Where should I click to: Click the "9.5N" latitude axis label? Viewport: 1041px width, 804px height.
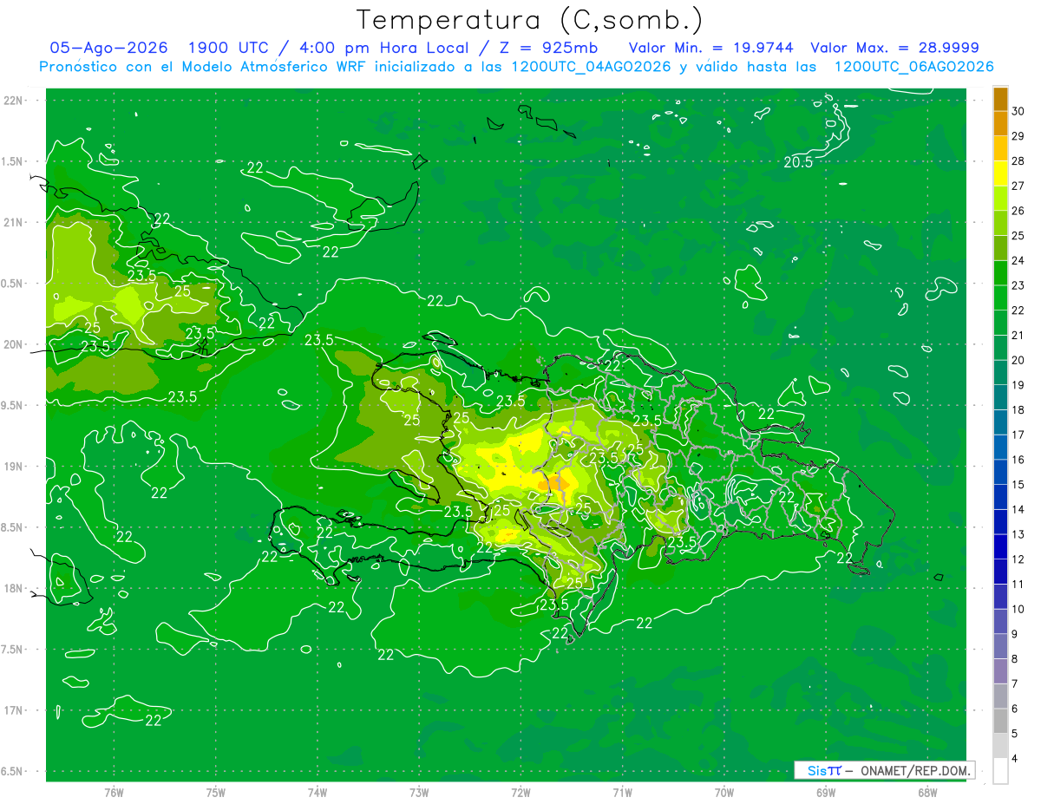click(x=13, y=405)
